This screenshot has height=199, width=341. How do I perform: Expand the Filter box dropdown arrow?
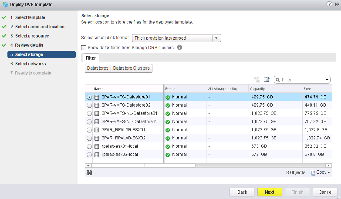327,80
